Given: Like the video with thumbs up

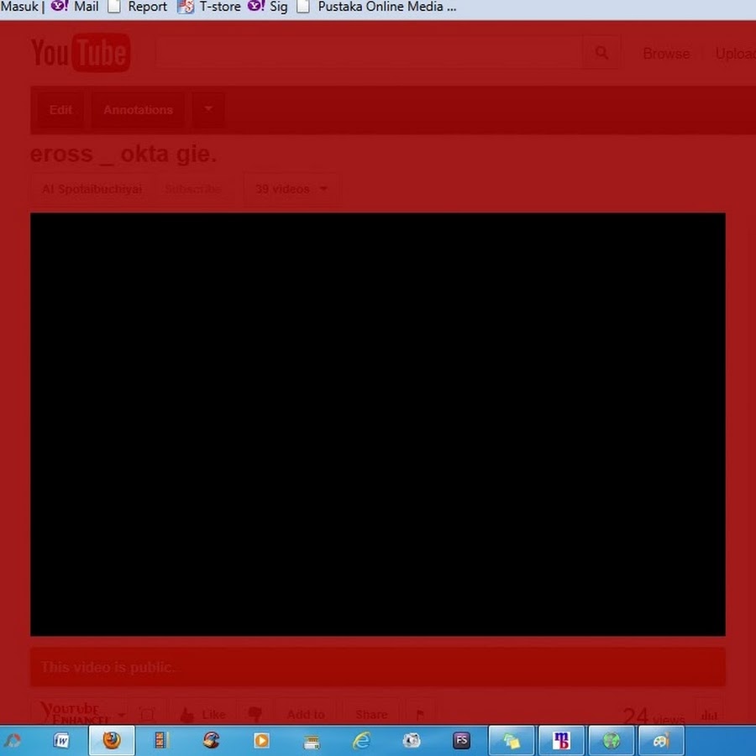Looking at the screenshot, I should coord(203,714).
